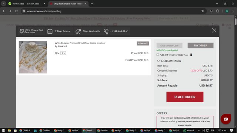237x133 pixels.
Task: Close the cart popup with X icon
Action: (x=214, y=30)
